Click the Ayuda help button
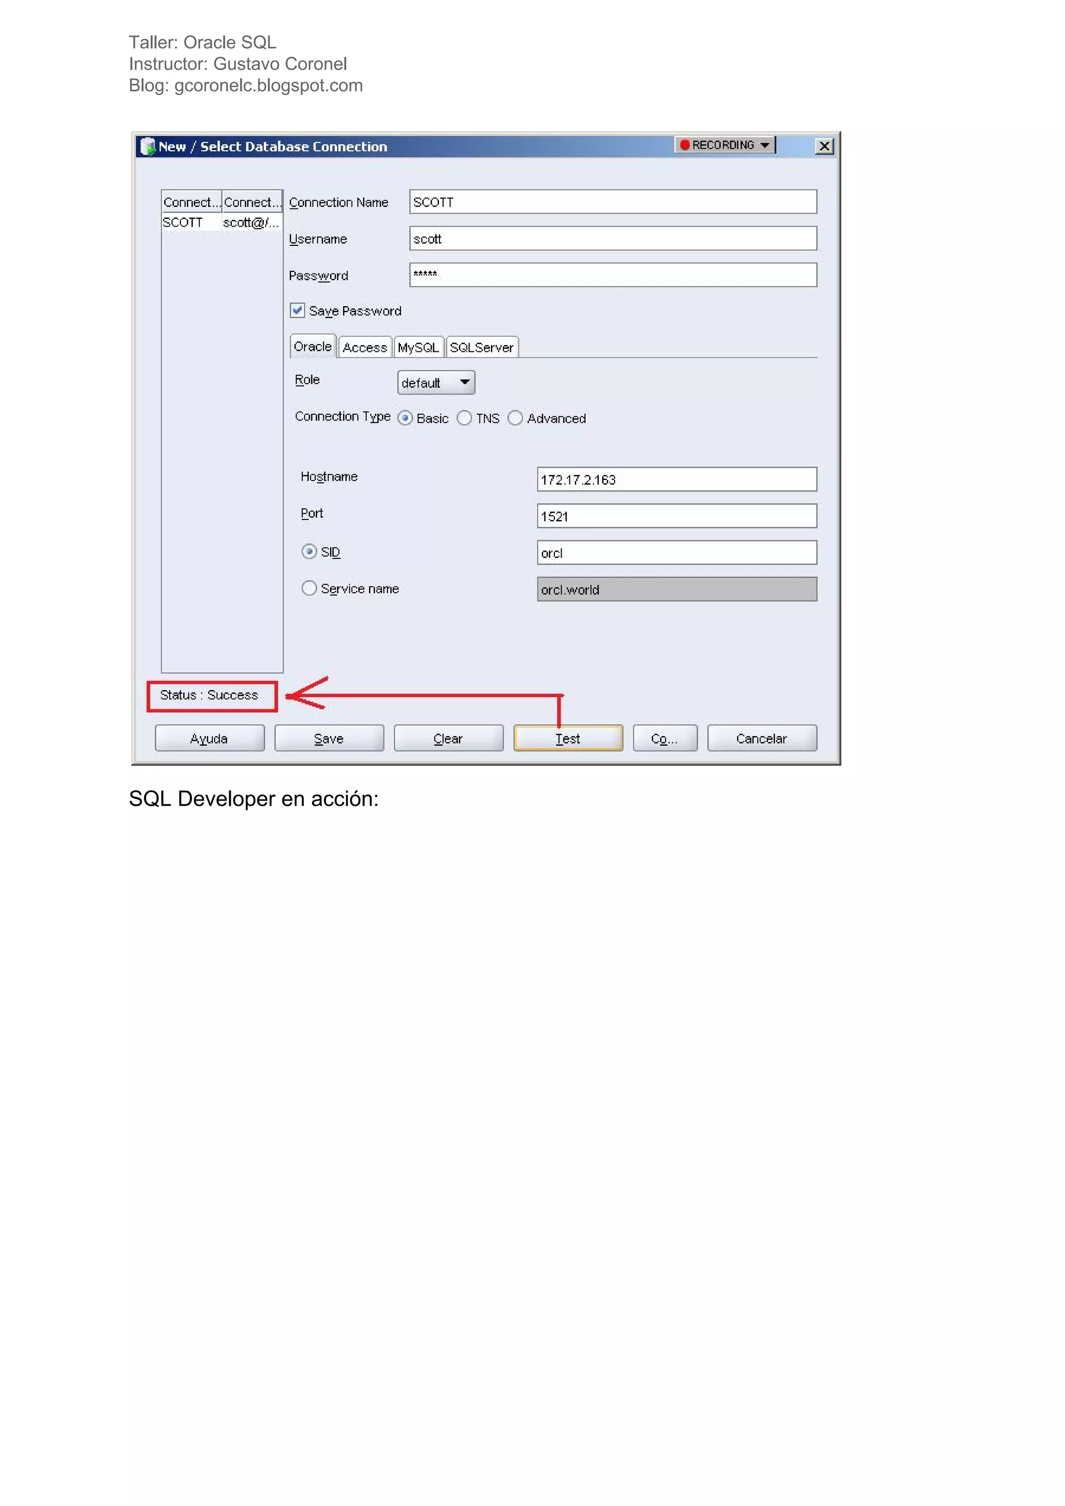1065x1506 pixels. (210, 739)
